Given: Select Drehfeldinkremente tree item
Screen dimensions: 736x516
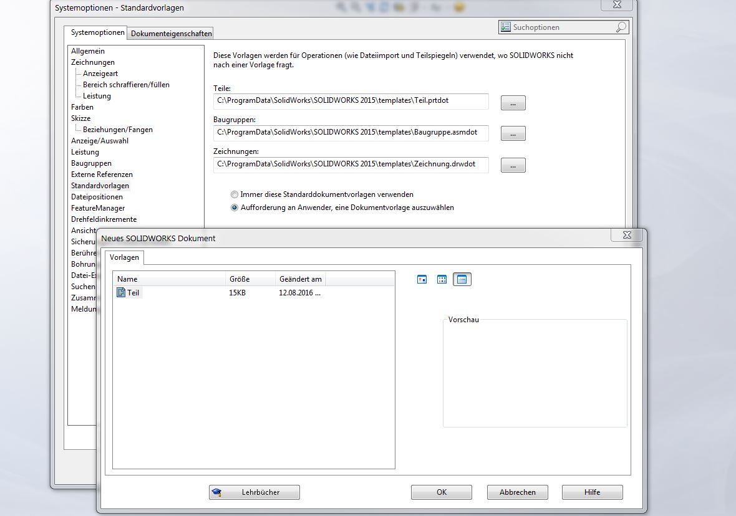Looking at the screenshot, I should tap(104, 219).
